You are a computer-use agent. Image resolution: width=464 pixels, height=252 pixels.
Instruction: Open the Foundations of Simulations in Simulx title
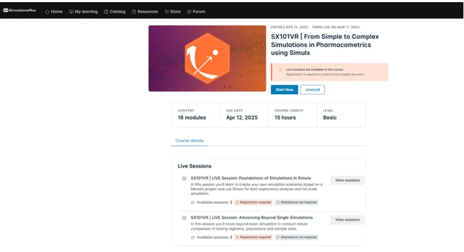(250, 178)
